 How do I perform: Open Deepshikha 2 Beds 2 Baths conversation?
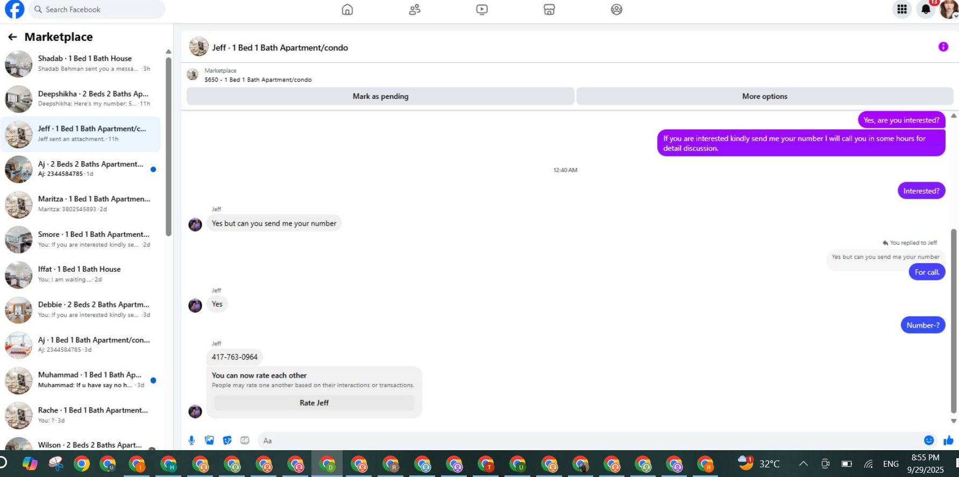point(81,99)
